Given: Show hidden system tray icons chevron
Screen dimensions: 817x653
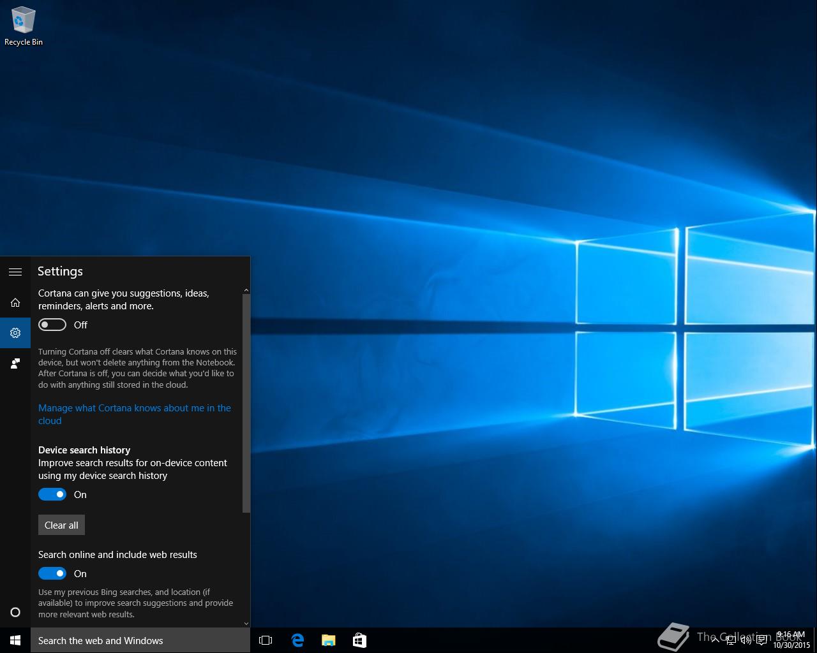Looking at the screenshot, I should click(x=716, y=640).
